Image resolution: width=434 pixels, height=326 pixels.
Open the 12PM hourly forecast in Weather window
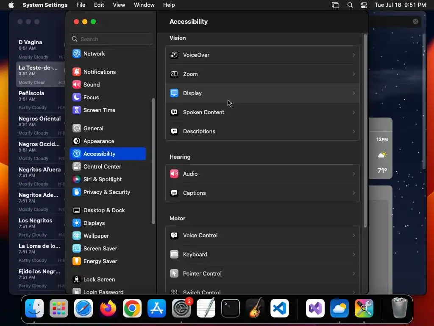coord(382,155)
